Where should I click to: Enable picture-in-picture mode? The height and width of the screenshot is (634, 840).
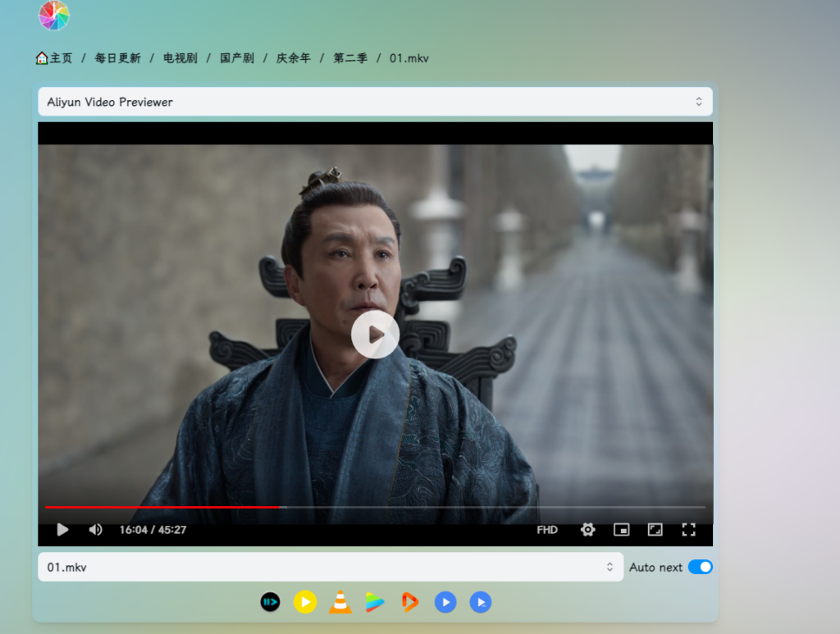[622, 530]
